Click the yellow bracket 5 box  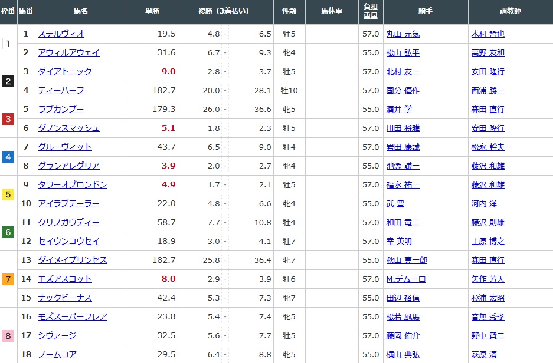pyautogui.click(x=8, y=194)
